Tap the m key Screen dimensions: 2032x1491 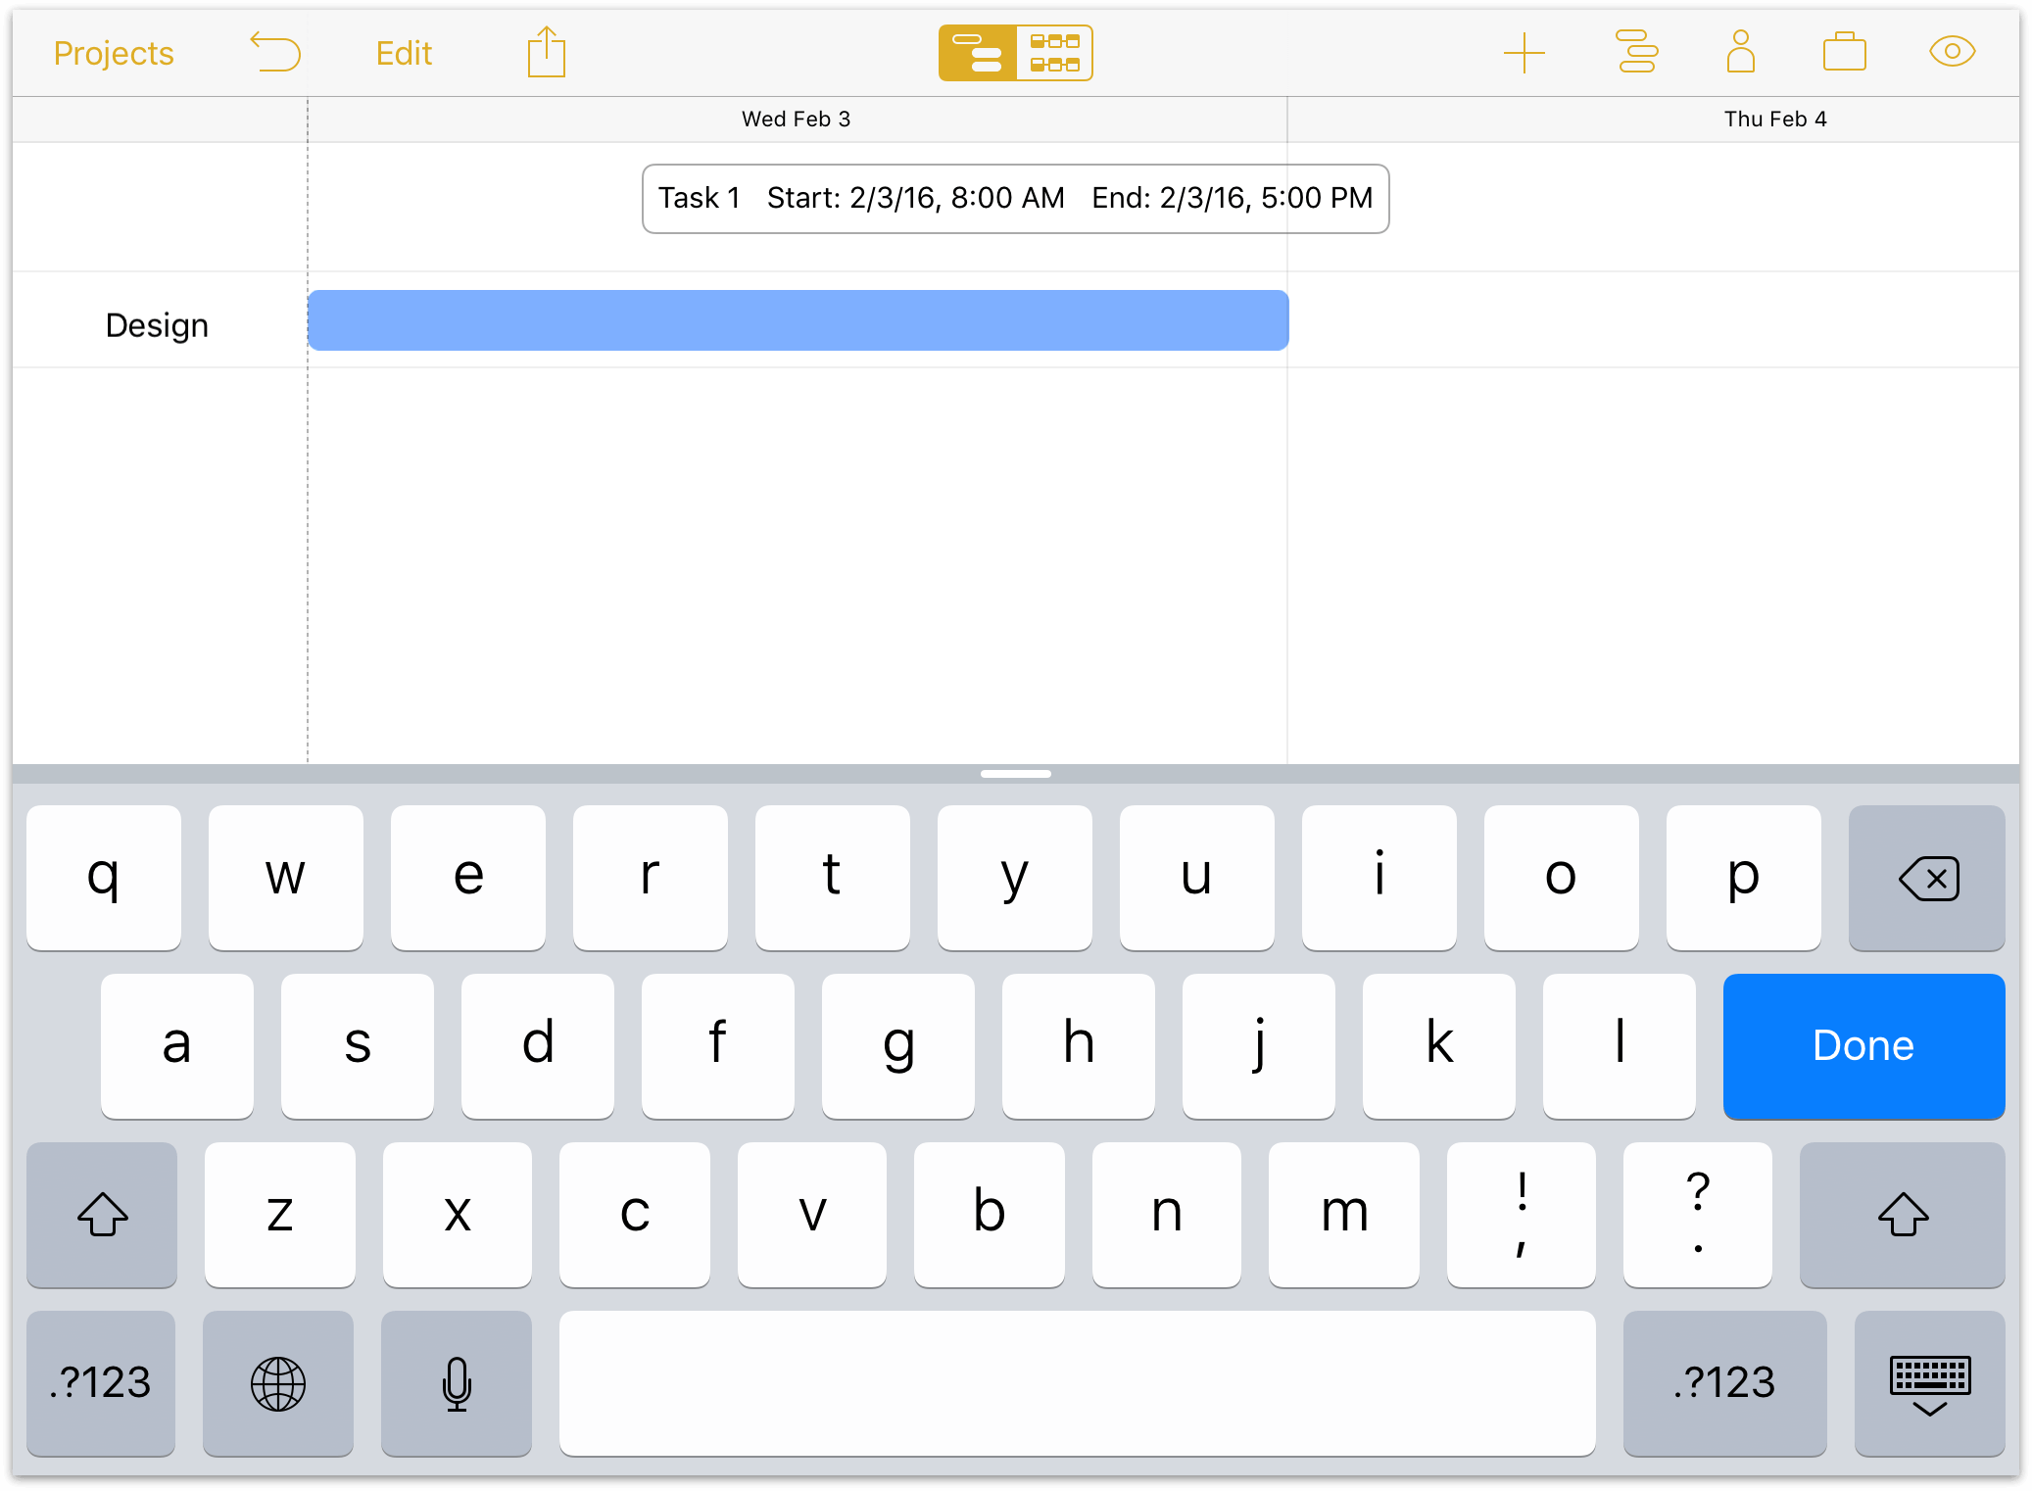(1344, 1215)
